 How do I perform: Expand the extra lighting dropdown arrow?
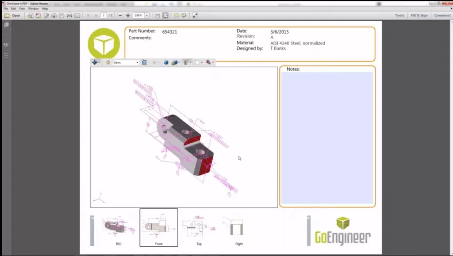point(190,63)
